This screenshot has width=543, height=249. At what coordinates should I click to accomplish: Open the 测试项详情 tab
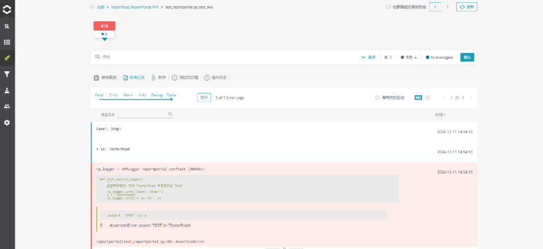click(x=185, y=77)
